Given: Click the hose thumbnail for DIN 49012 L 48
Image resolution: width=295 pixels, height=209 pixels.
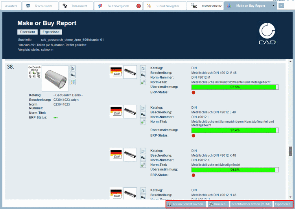Looking at the screenshot, I should (130, 111).
